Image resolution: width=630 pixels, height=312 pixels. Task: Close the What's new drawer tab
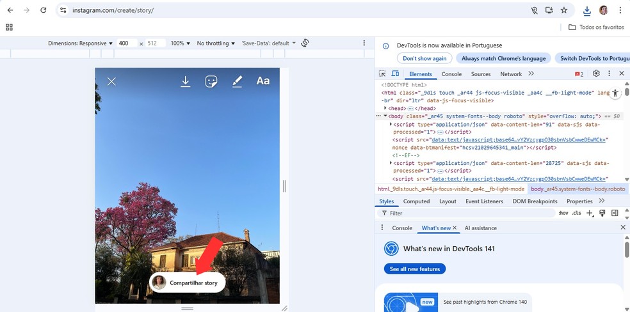click(455, 228)
